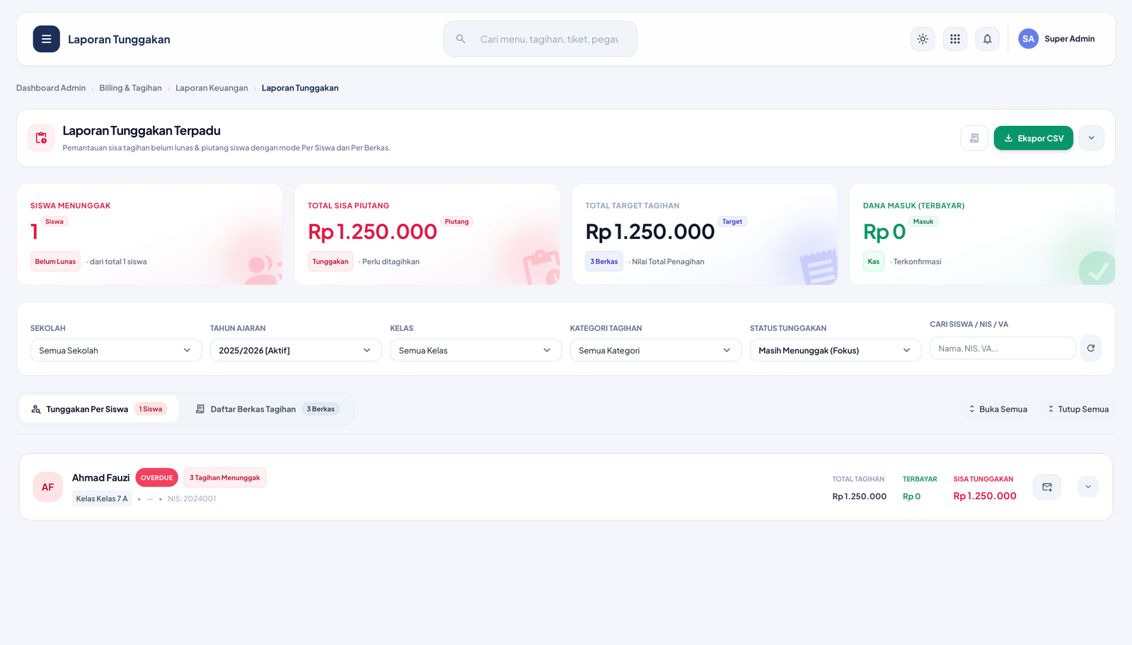Select the Tunggakan Per Siswa tab
The height and width of the screenshot is (645, 1132).
coord(99,409)
